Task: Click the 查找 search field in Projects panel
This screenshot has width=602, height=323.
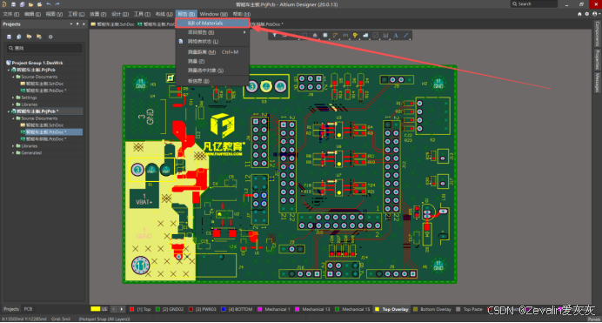Action: click(44, 48)
